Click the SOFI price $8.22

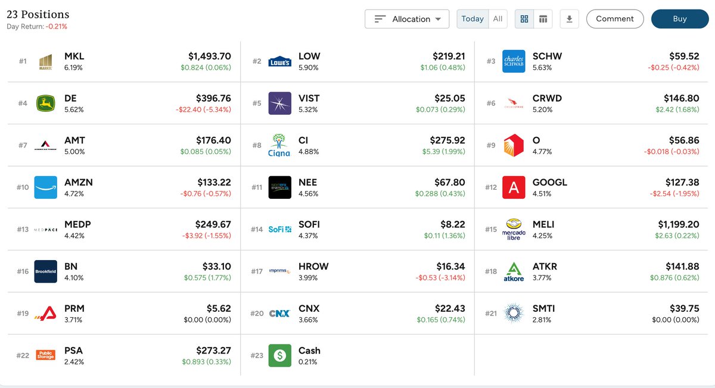point(453,224)
